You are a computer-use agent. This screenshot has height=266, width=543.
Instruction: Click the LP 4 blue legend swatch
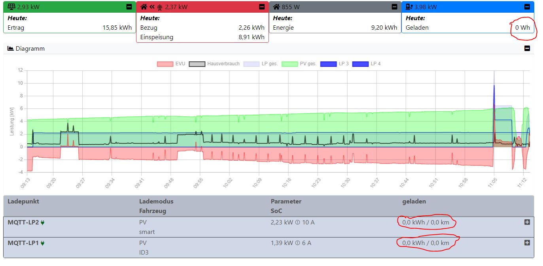coord(360,64)
